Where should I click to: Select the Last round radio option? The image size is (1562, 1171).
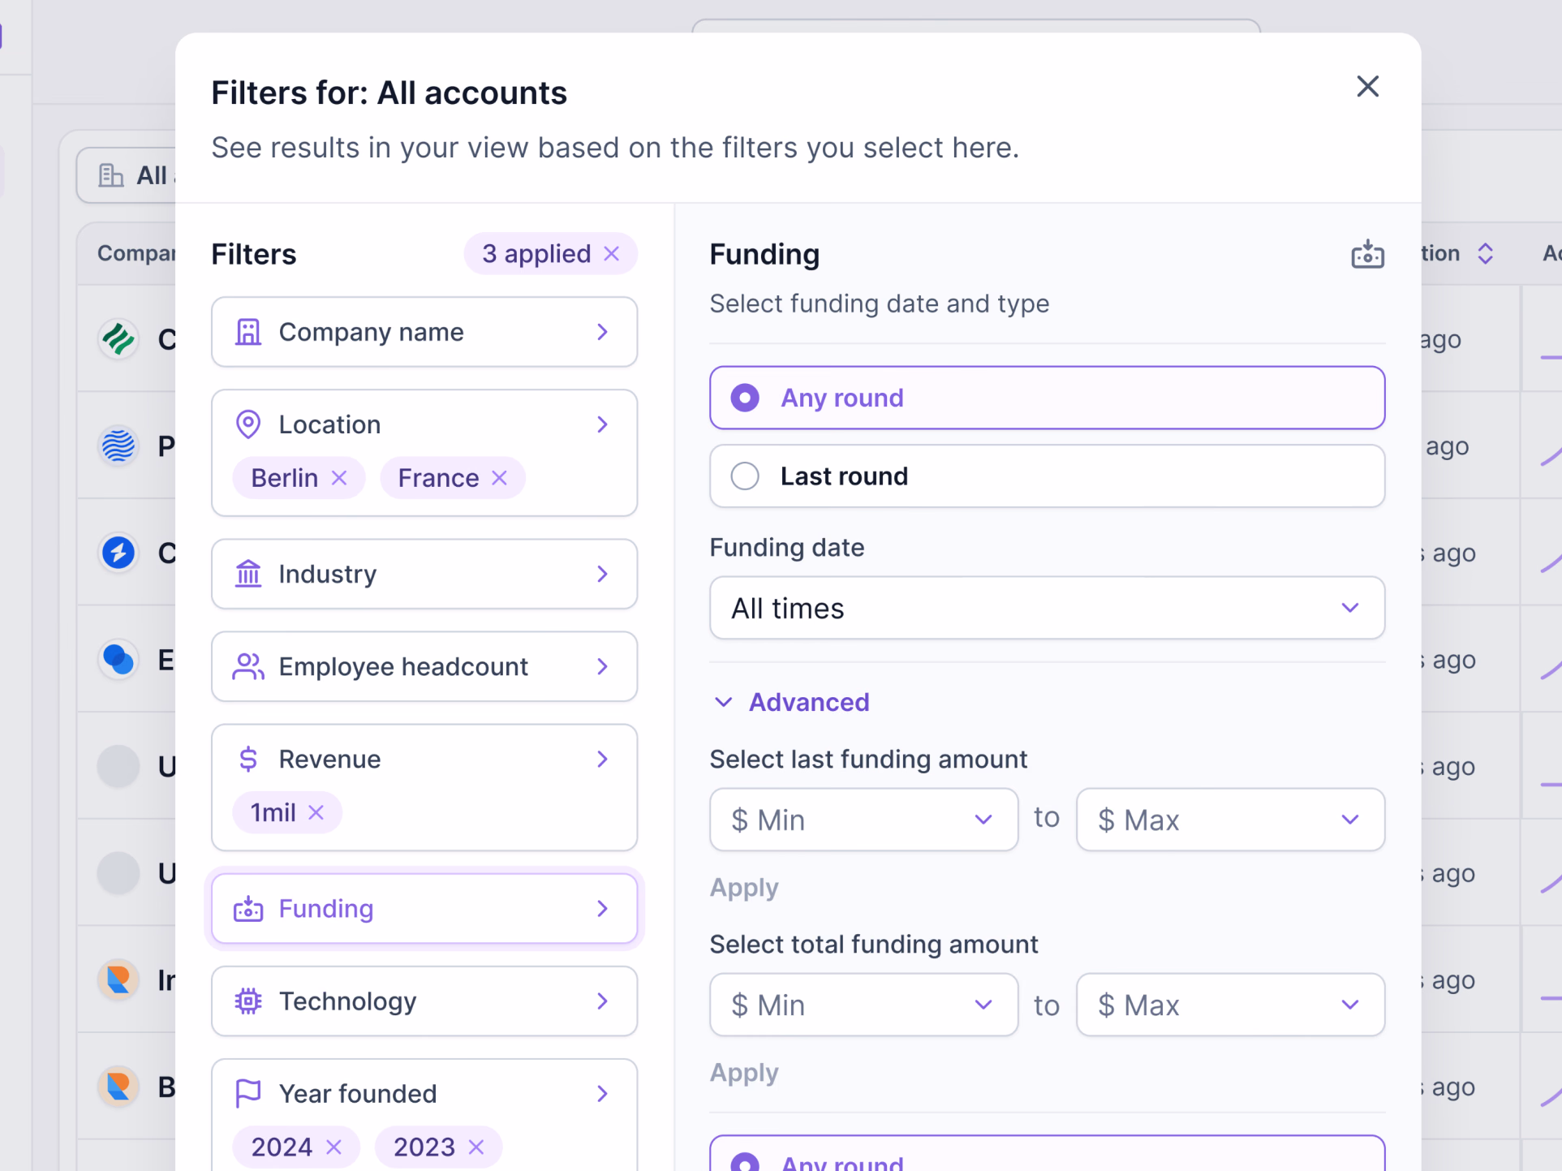coord(1047,476)
